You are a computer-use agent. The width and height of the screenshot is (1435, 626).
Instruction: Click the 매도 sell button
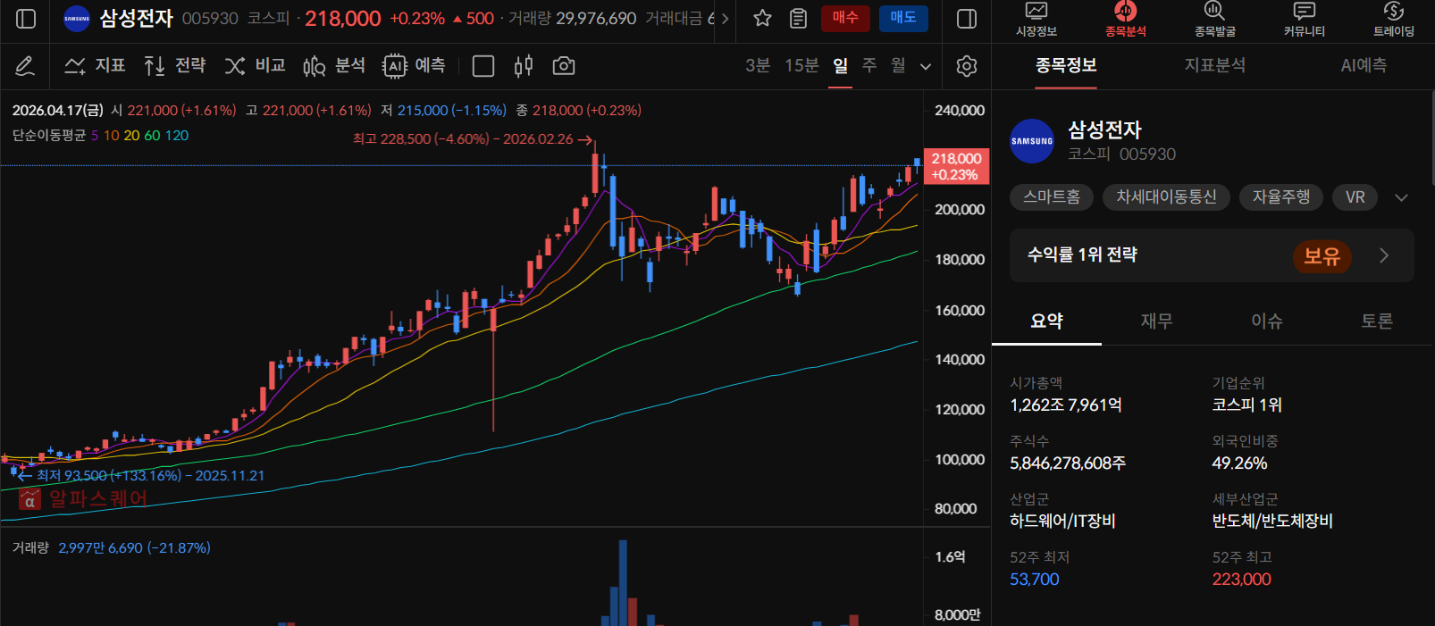point(903,18)
